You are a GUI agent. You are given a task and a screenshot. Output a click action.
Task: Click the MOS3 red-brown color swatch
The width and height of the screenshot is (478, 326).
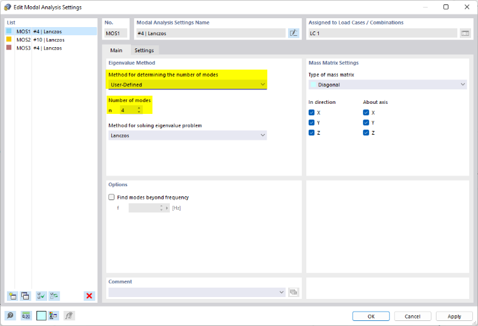[x=9, y=48]
